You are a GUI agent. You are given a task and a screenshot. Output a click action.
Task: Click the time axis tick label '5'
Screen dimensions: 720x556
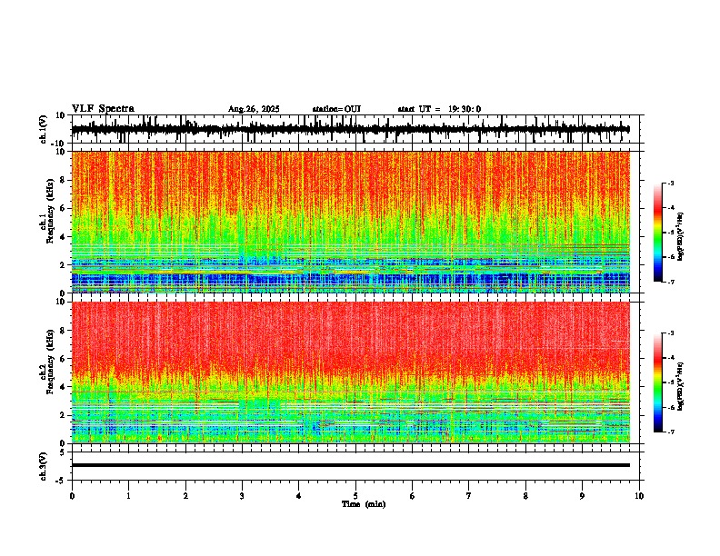click(355, 496)
